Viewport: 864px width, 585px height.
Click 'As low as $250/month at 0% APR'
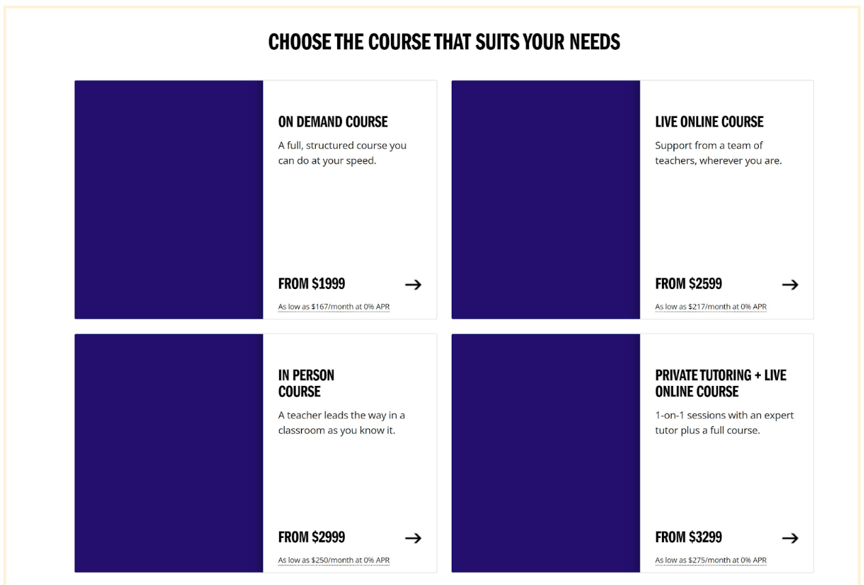334,560
